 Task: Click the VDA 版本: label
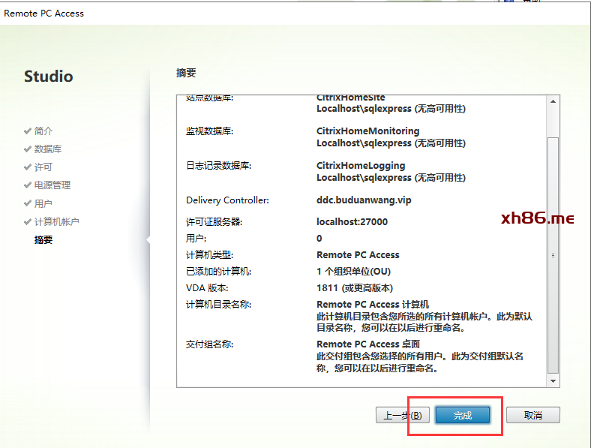point(207,288)
